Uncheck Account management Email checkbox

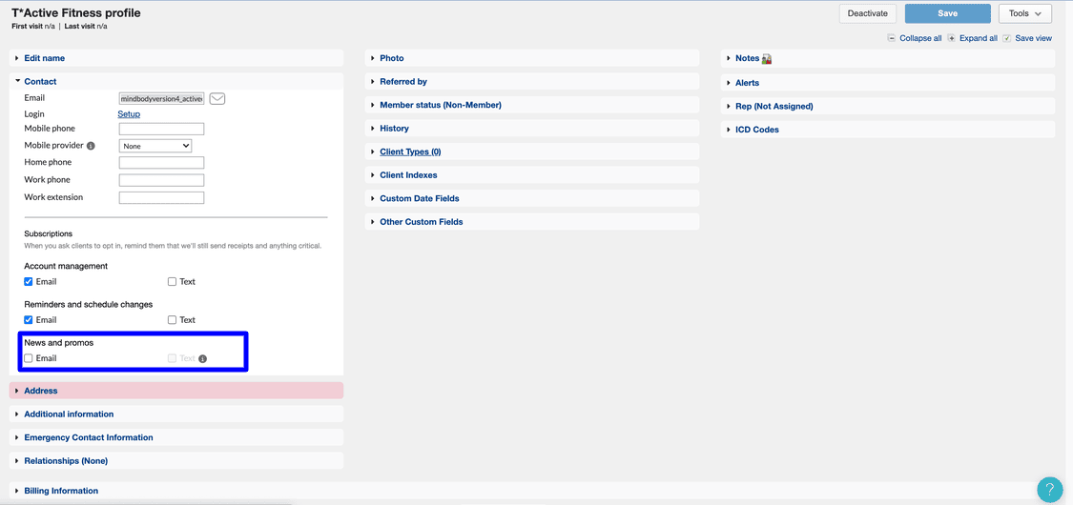[28, 281]
